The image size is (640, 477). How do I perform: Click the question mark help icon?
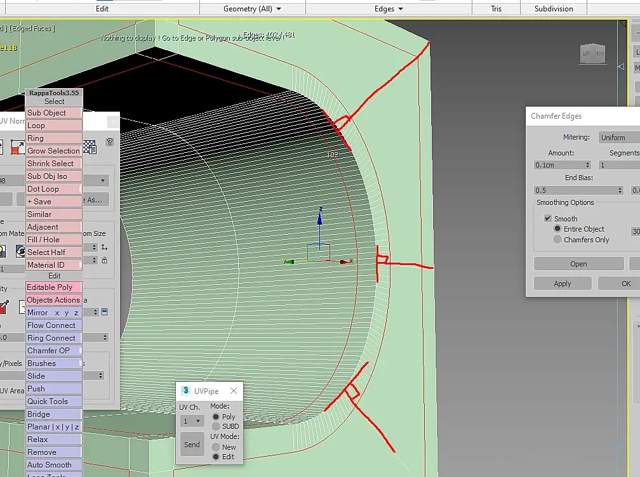pyautogui.click(x=110, y=142)
